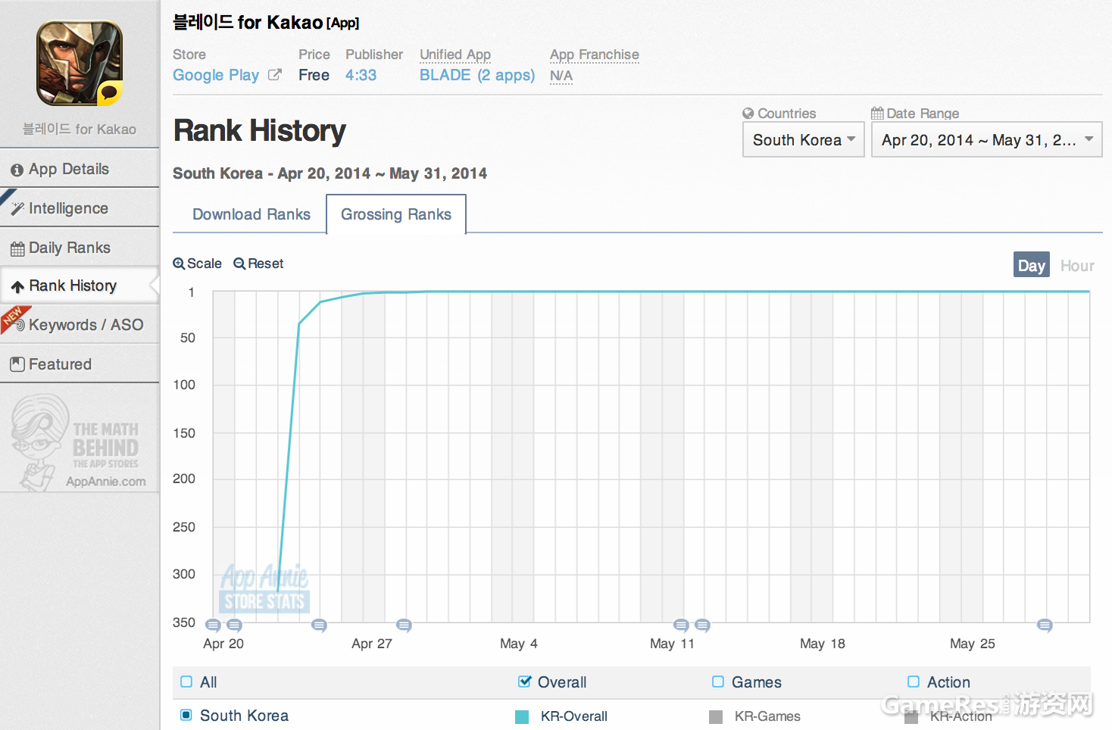Open the Intelligence sidebar item
The width and height of the screenshot is (1112, 730).
click(x=80, y=208)
